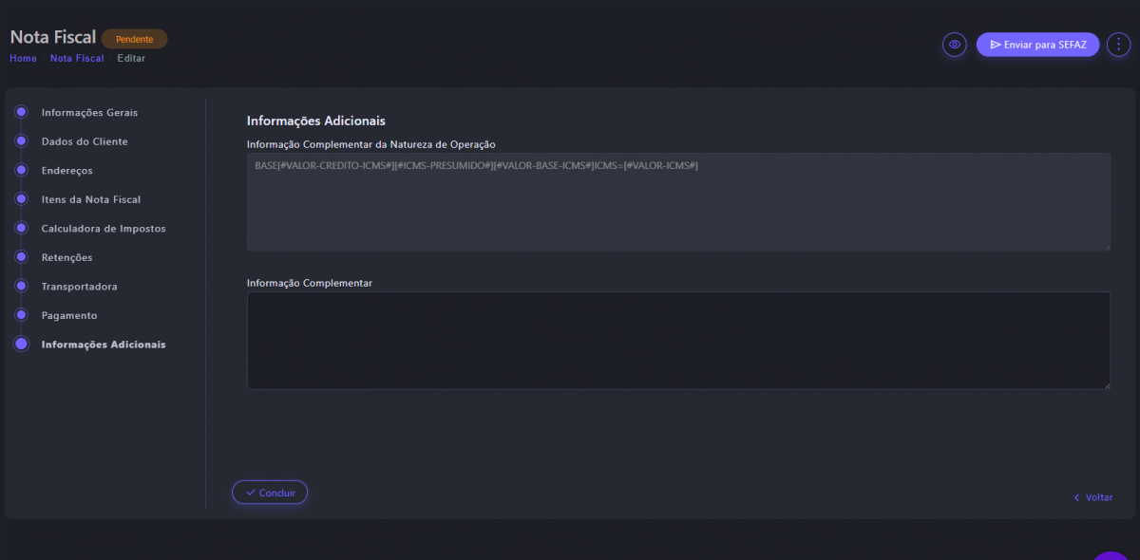
Task: Click the Pagamento step circle marker
Action: pos(21,315)
